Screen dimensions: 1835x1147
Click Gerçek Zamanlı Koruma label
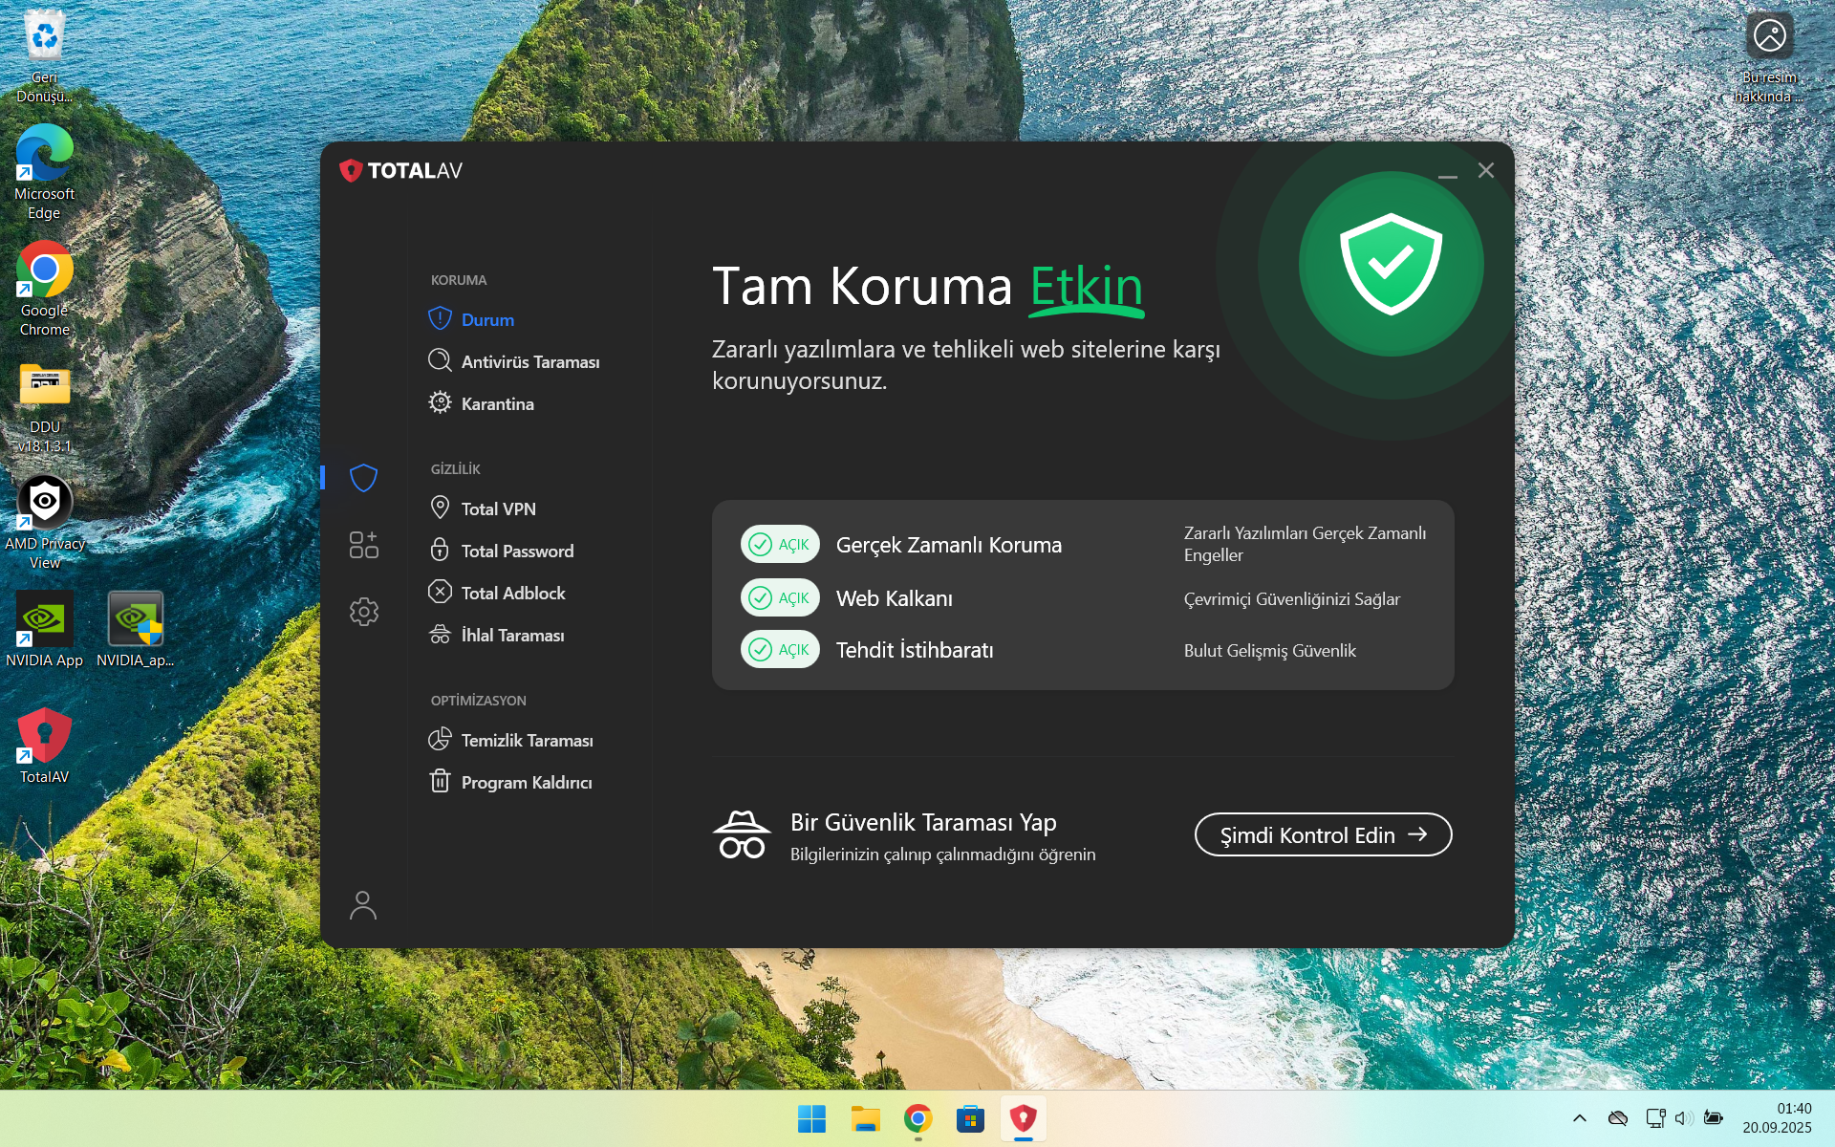pos(948,545)
